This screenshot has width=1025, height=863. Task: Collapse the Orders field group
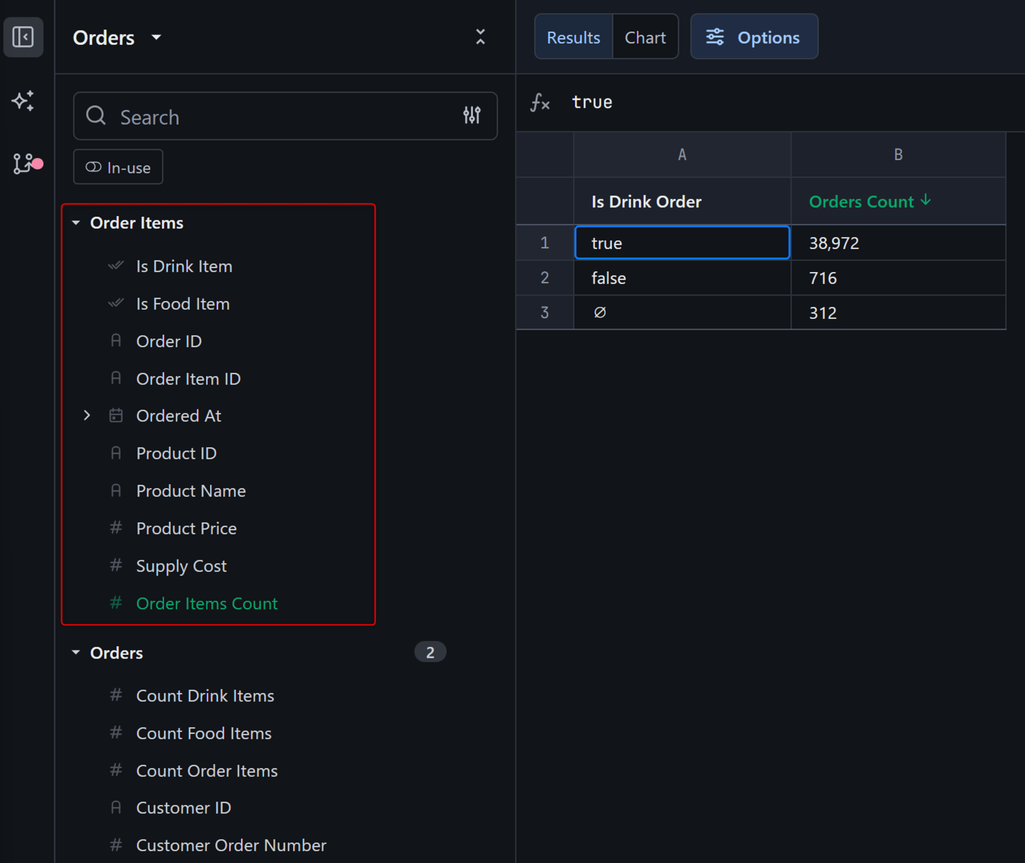coord(76,652)
